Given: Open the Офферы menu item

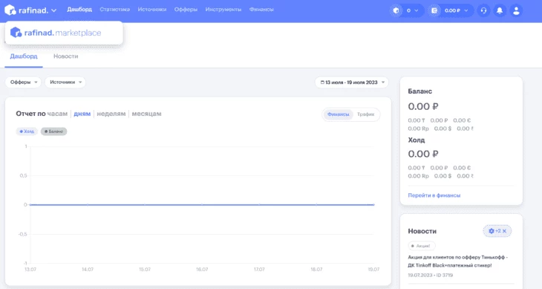Looking at the screenshot, I should coord(186,10).
